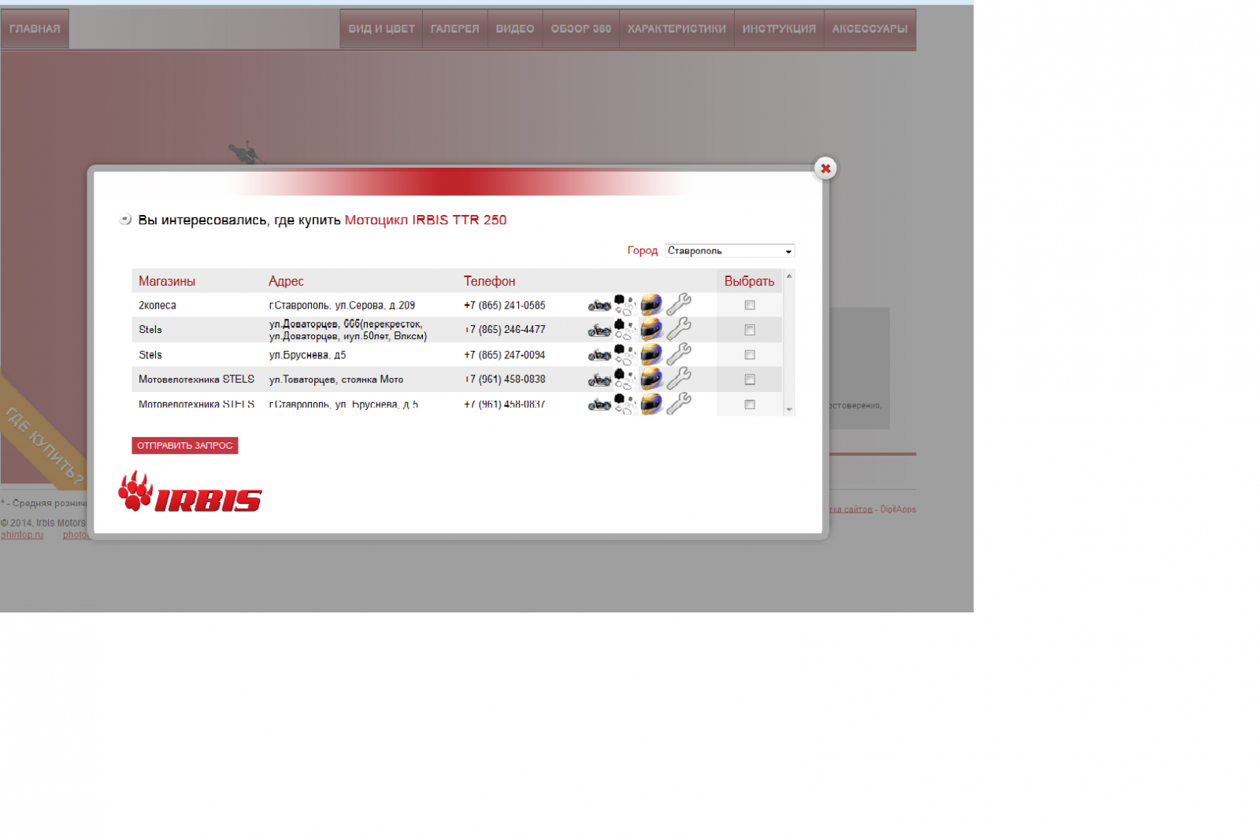1260x836 pixels.
Task: Click the Магазины column header
Action: point(167,281)
